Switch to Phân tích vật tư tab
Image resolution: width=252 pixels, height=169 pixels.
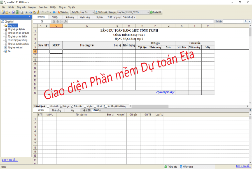click(129, 17)
